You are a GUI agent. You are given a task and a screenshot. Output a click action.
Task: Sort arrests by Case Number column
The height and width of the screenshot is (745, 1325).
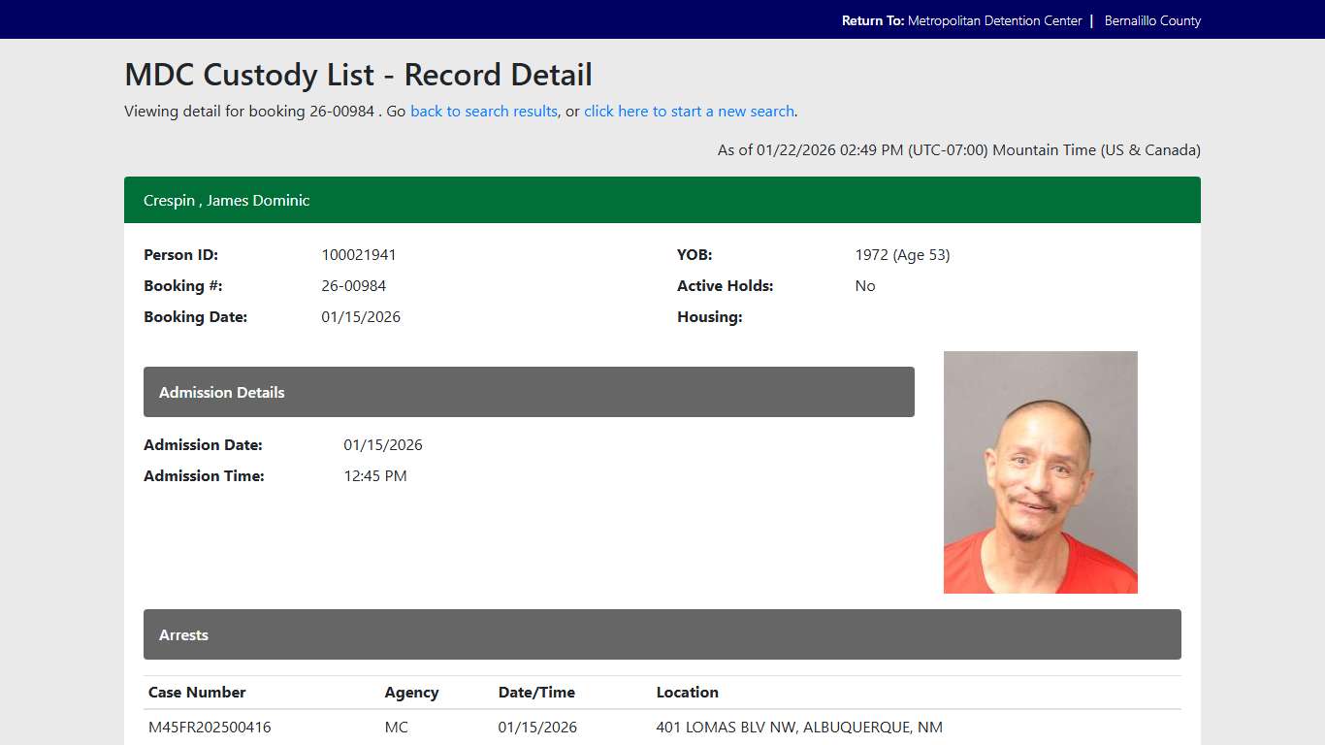tap(197, 692)
